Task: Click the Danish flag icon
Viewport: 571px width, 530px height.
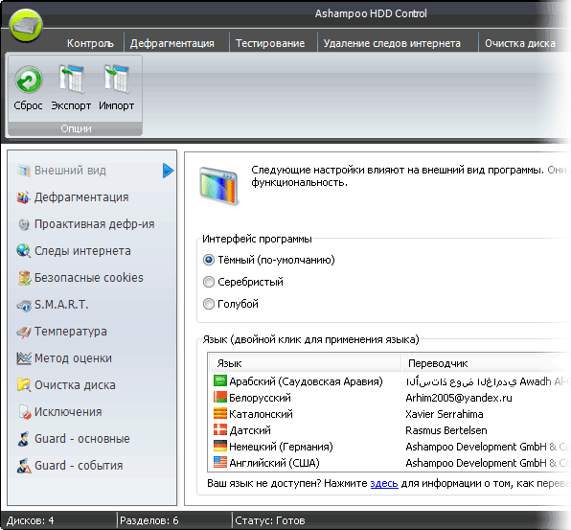Action: click(220, 430)
